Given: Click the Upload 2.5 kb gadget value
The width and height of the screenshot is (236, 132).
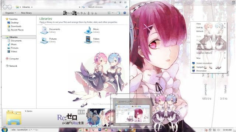Looking at the screenshot, I should pos(224,99).
